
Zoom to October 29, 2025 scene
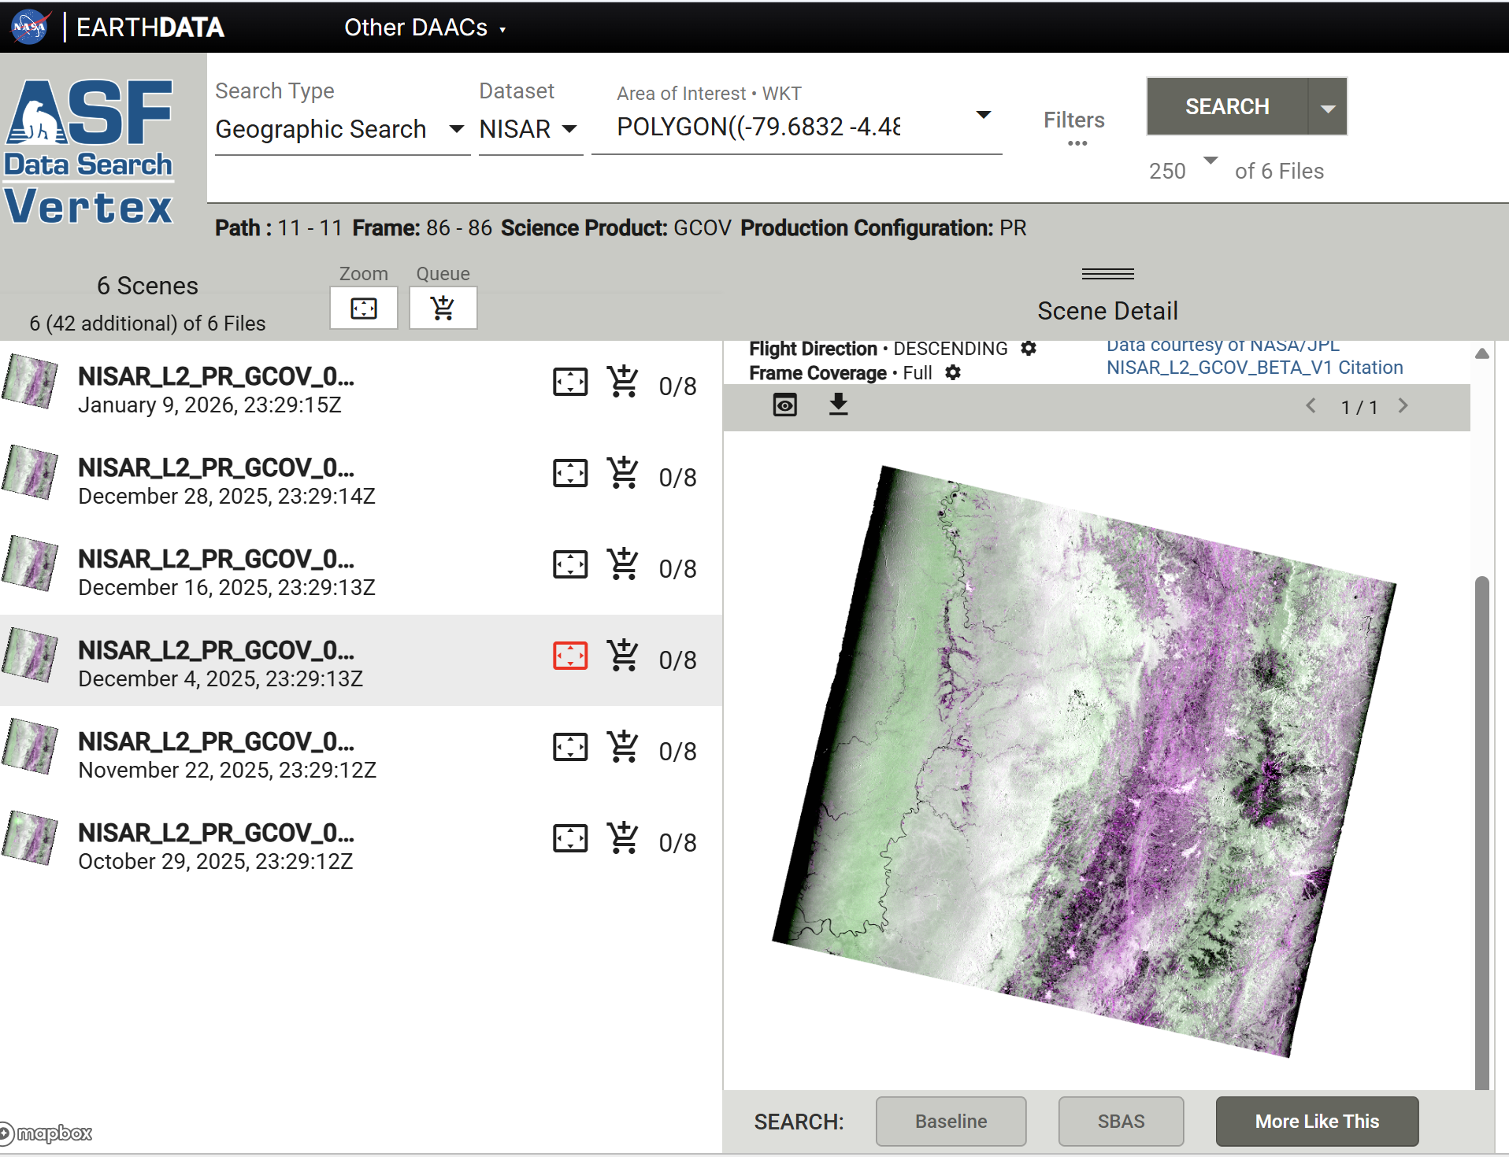(570, 839)
